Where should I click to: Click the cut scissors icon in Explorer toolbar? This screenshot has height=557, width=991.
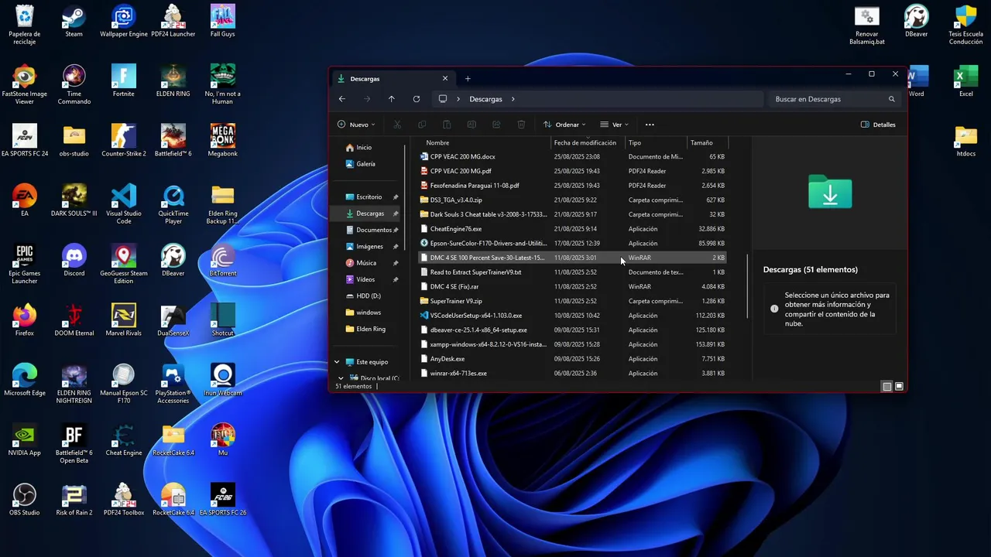point(397,125)
